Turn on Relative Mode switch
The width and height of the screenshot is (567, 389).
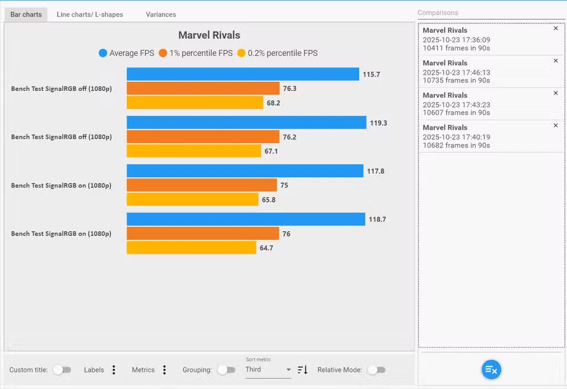tap(376, 370)
